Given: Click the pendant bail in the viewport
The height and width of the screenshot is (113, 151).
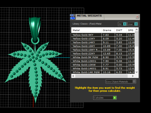Looking at the screenshot, I should [35, 29].
